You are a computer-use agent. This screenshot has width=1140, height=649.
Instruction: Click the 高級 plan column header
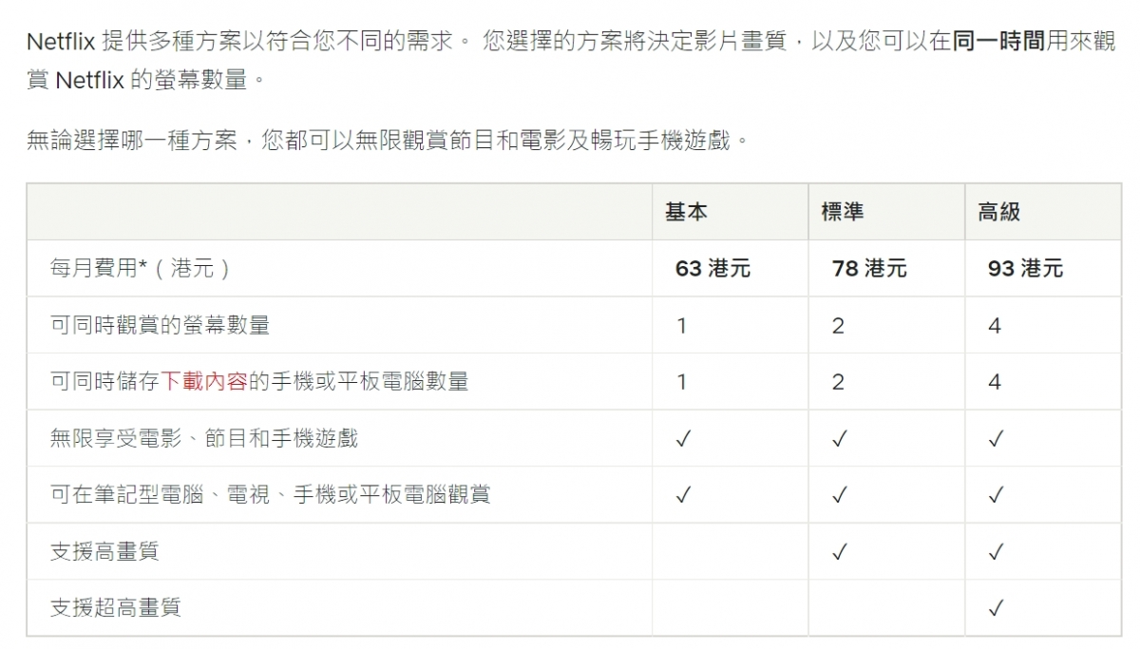[x=998, y=212]
